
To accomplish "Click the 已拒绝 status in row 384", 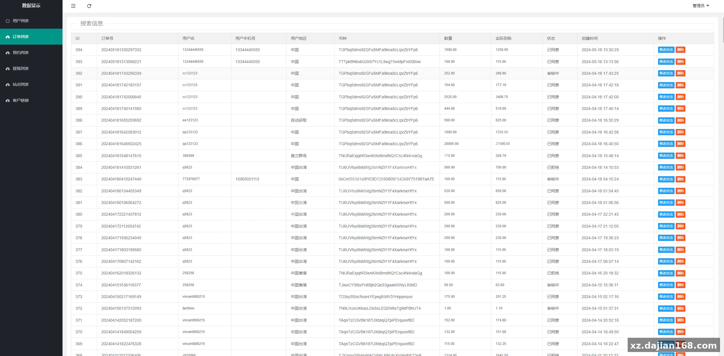I will (553, 167).
